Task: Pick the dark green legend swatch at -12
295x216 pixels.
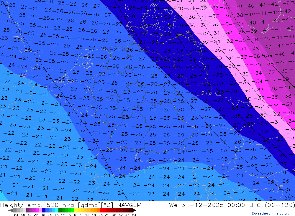Action: (60, 210)
